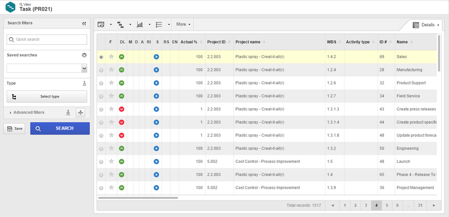Click red deadline icon for Update product forecast
The height and width of the screenshot is (217, 449).
(x=122, y=135)
